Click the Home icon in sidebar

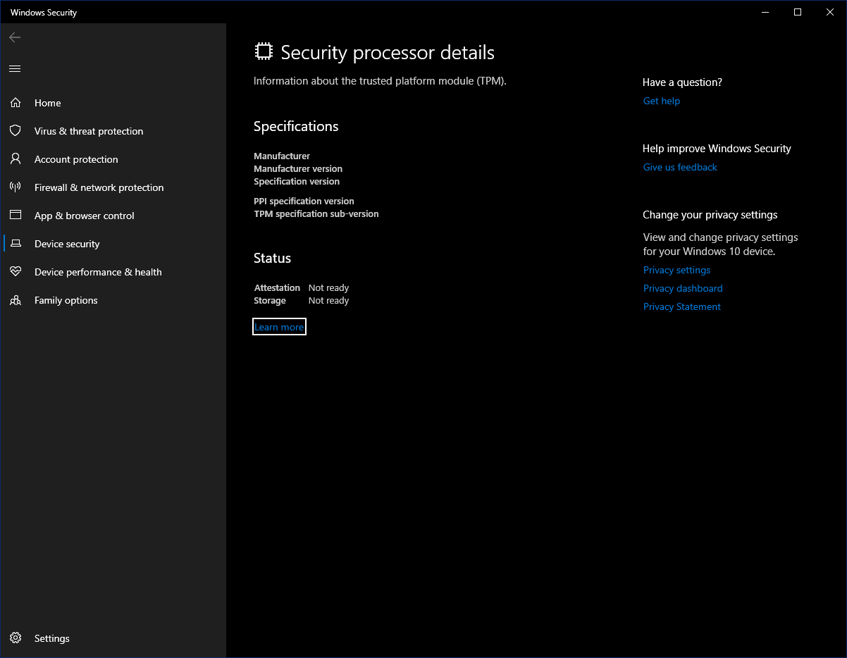[16, 103]
